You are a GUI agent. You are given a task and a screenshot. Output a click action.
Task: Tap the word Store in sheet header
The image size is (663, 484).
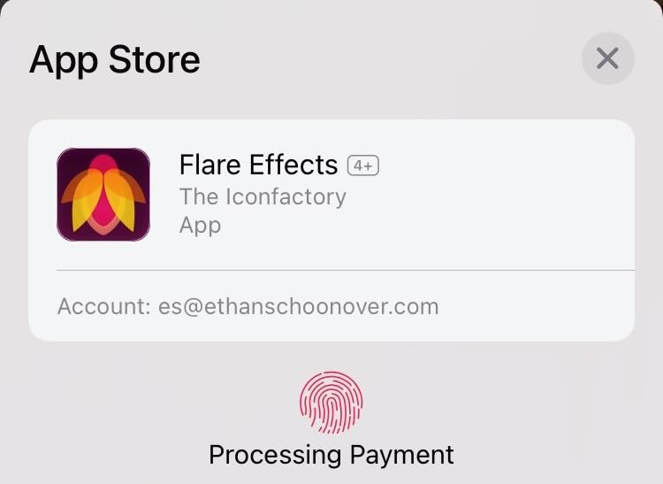click(155, 59)
